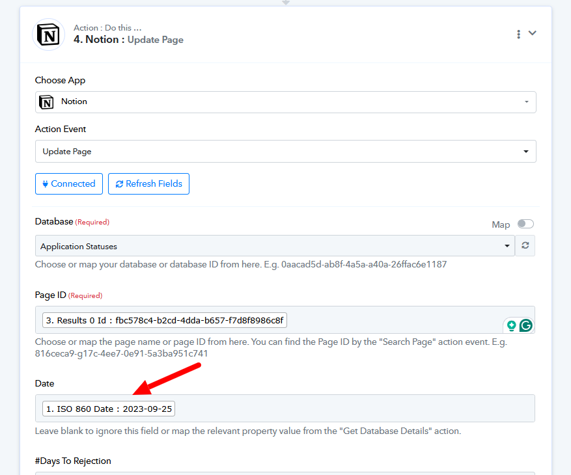Click the 'Action : Do this ...' text
The width and height of the screenshot is (571, 475).
107,28
